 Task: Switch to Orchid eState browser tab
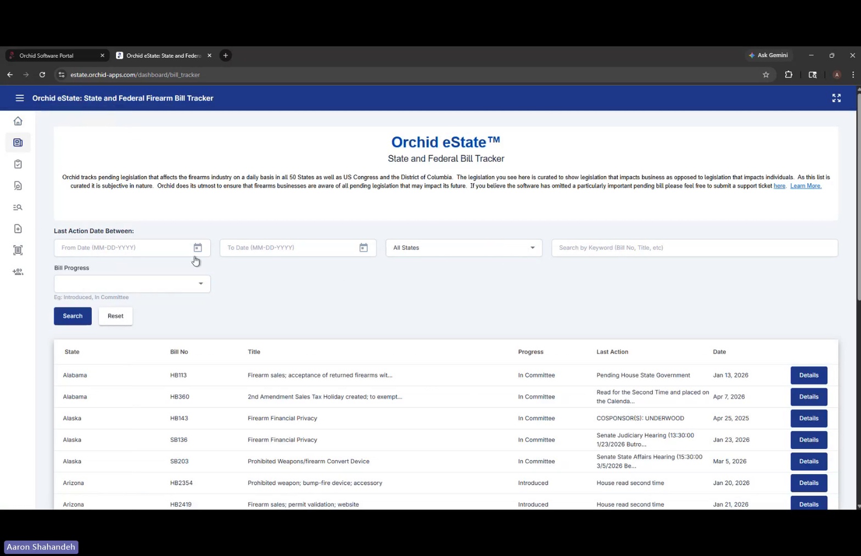(163, 55)
